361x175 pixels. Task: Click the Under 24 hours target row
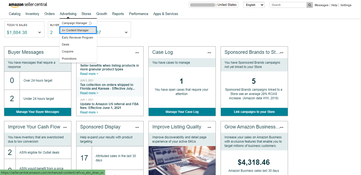pyautogui.click(x=38, y=99)
